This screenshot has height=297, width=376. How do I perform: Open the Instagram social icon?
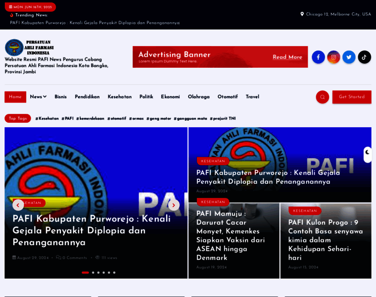pyautogui.click(x=333, y=57)
